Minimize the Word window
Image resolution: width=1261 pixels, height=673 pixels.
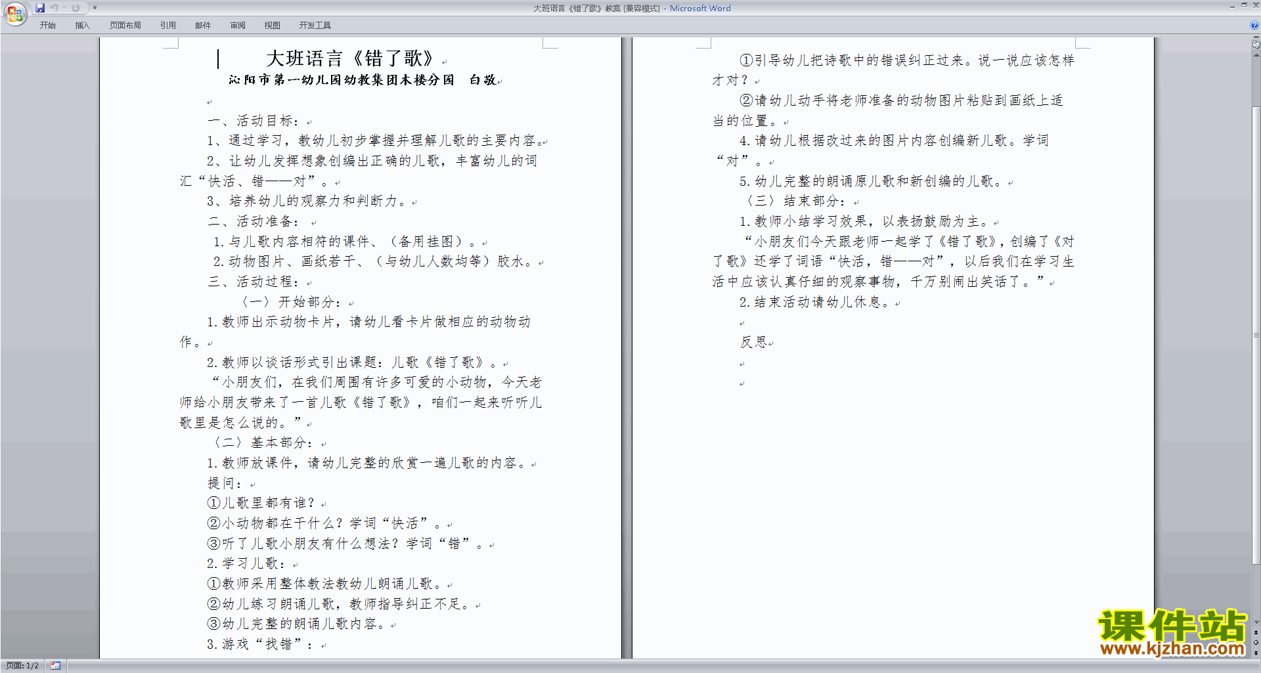click(x=1232, y=6)
